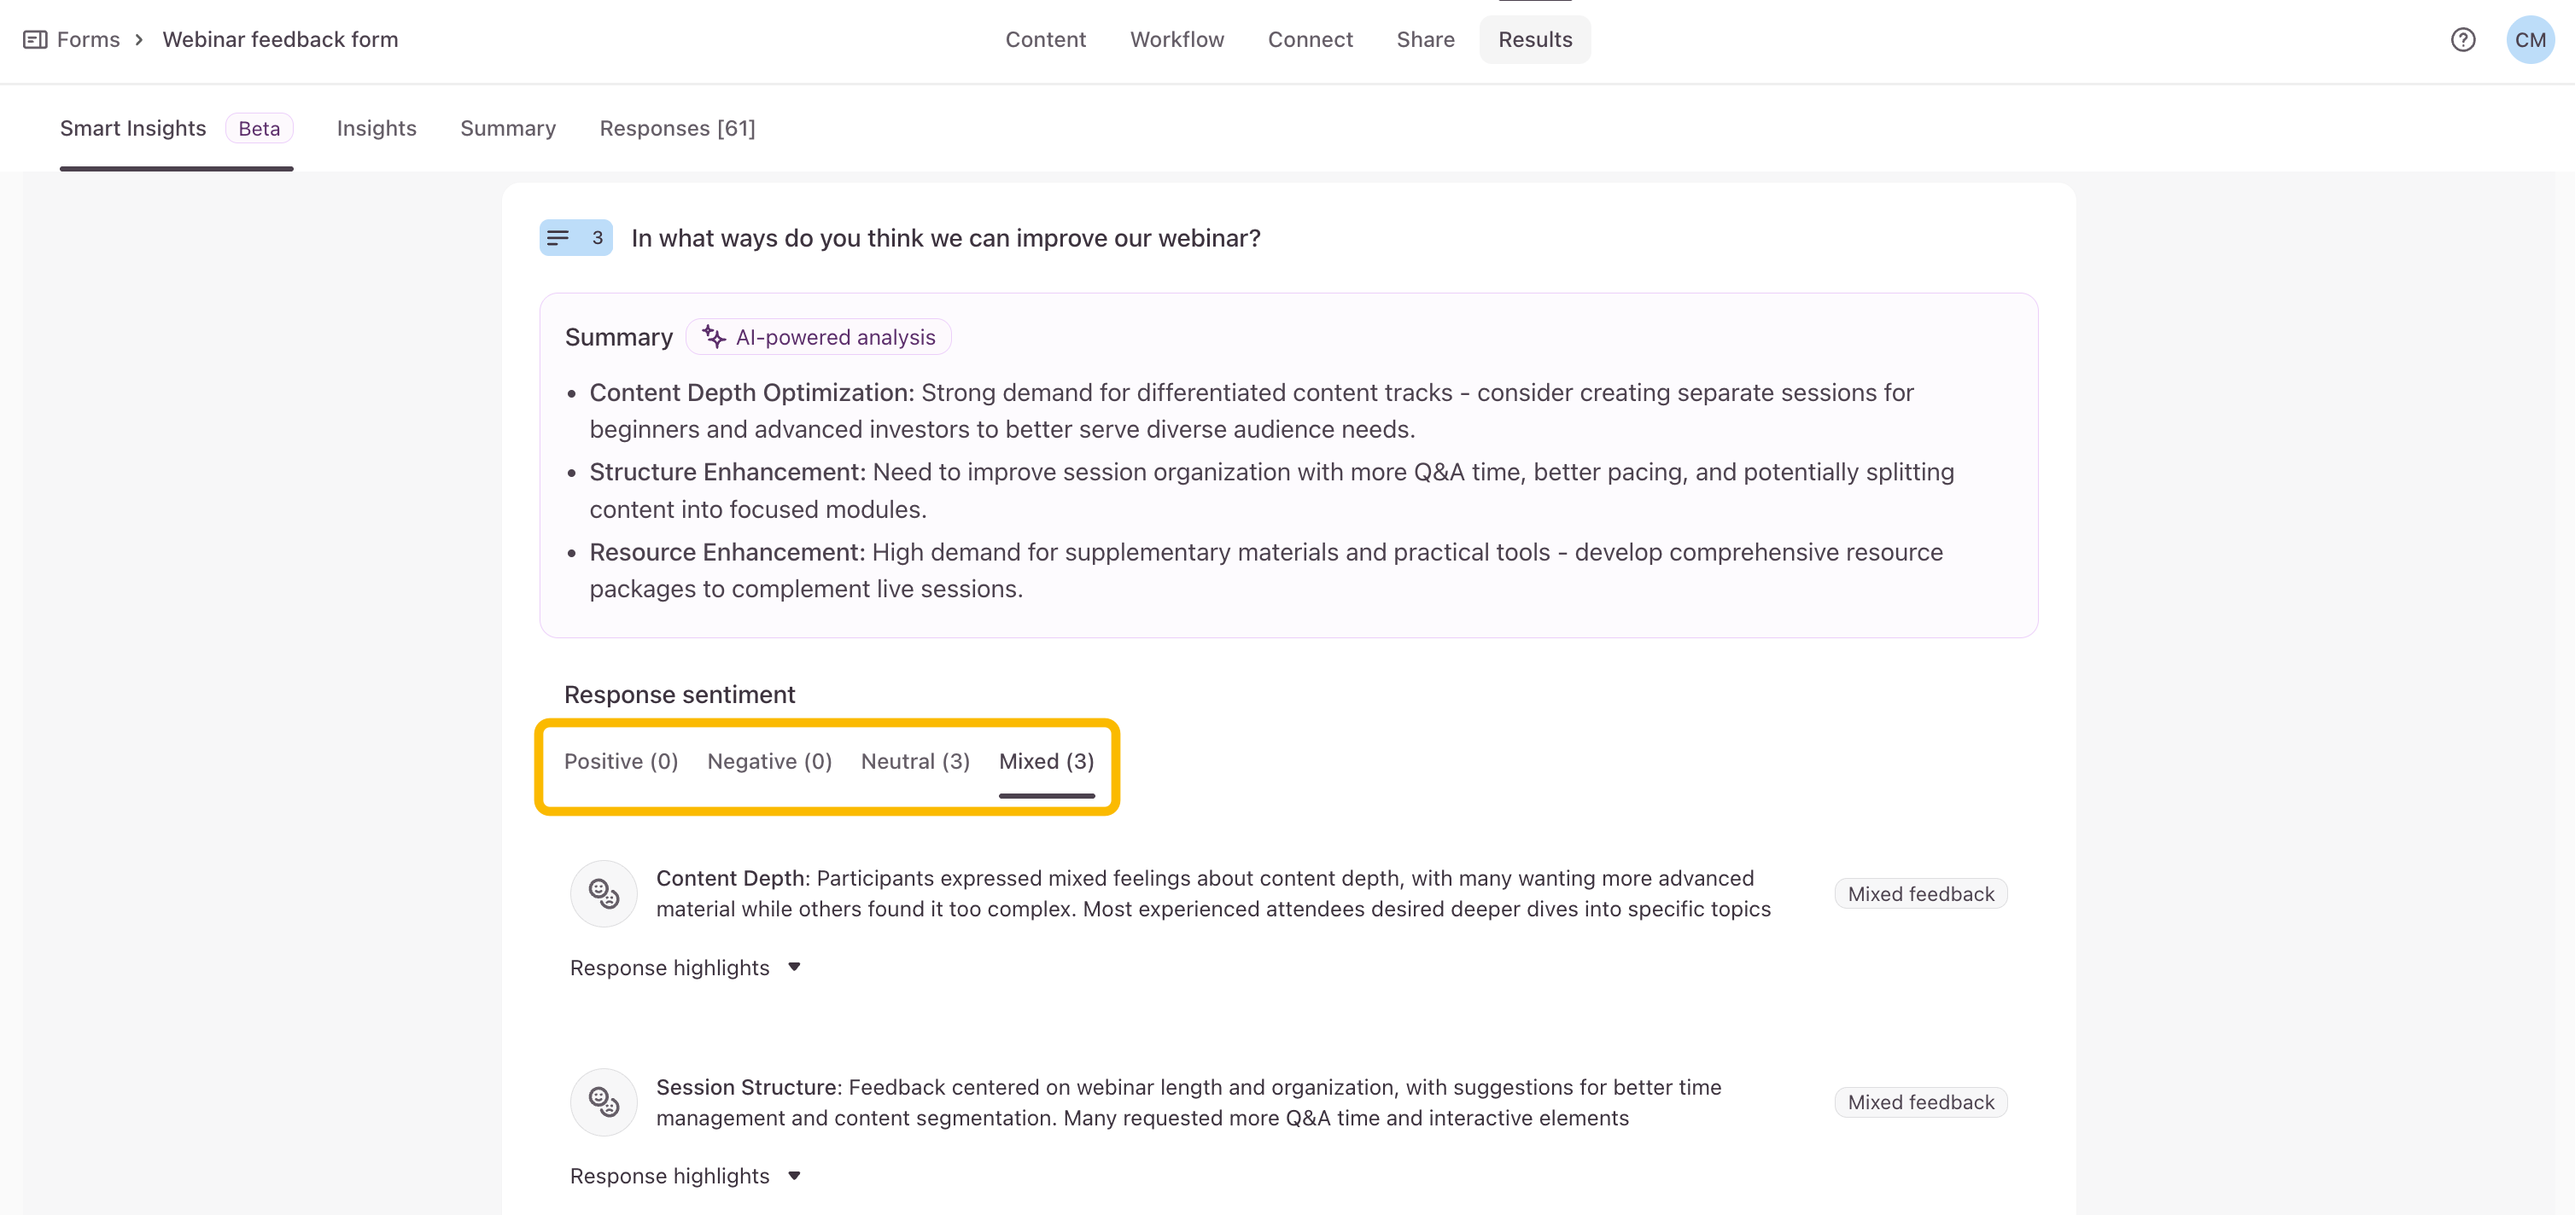This screenshot has width=2575, height=1215.
Task: Open the Responses [61] tab
Action: 677,129
